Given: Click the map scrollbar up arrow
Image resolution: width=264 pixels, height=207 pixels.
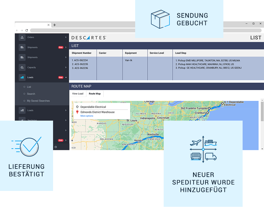Looking at the screenshot, I should click(262, 100).
